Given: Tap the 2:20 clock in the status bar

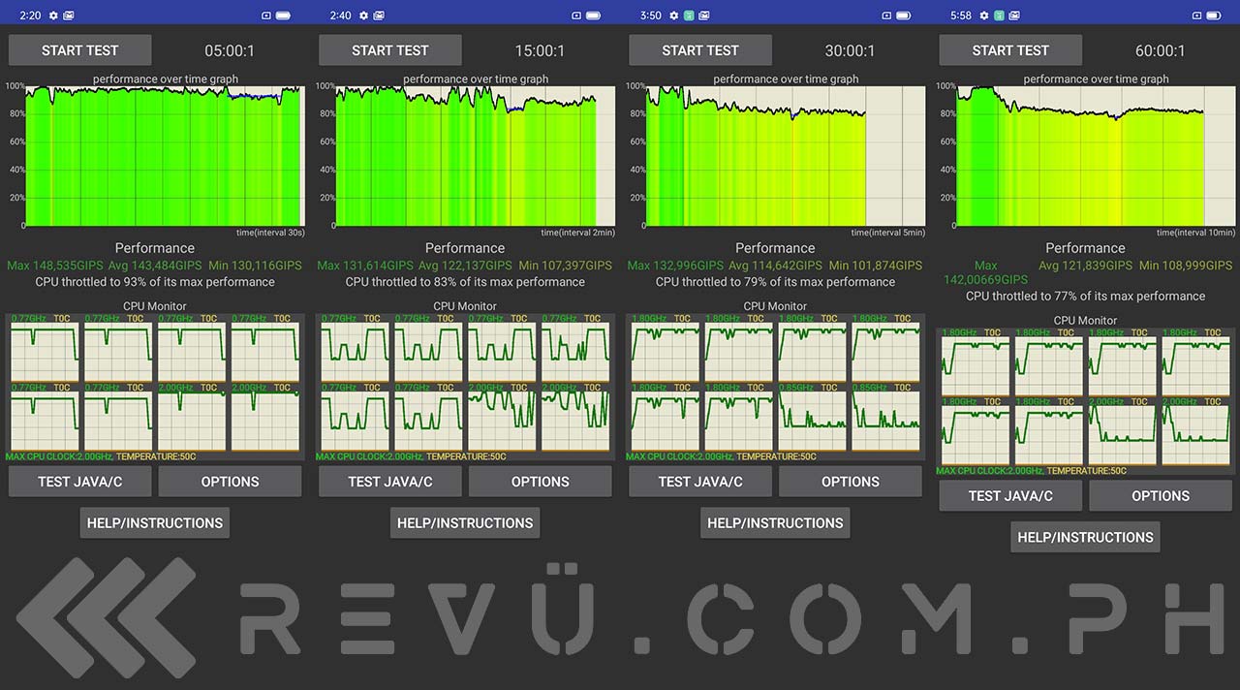Looking at the screenshot, I should pyautogui.click(x=30, y=16).
